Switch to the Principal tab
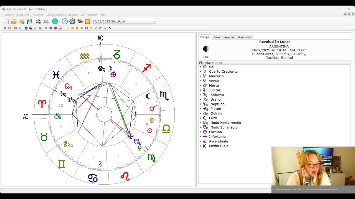Screen dimensions: 355x199 [205, 37]
